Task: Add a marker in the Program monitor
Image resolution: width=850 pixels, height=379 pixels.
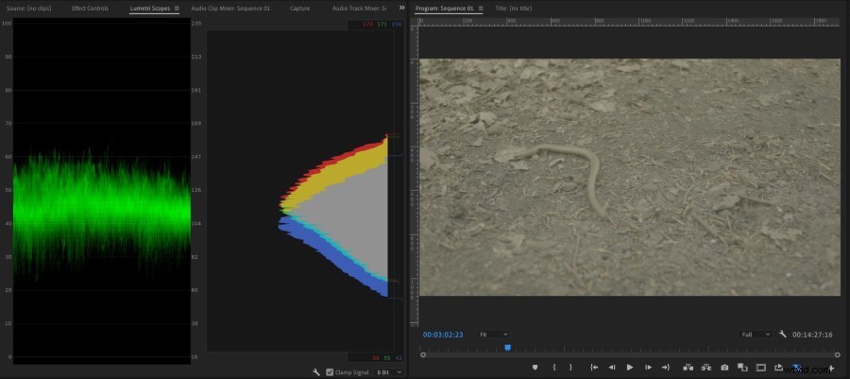Action: click(x=535, y=367)
